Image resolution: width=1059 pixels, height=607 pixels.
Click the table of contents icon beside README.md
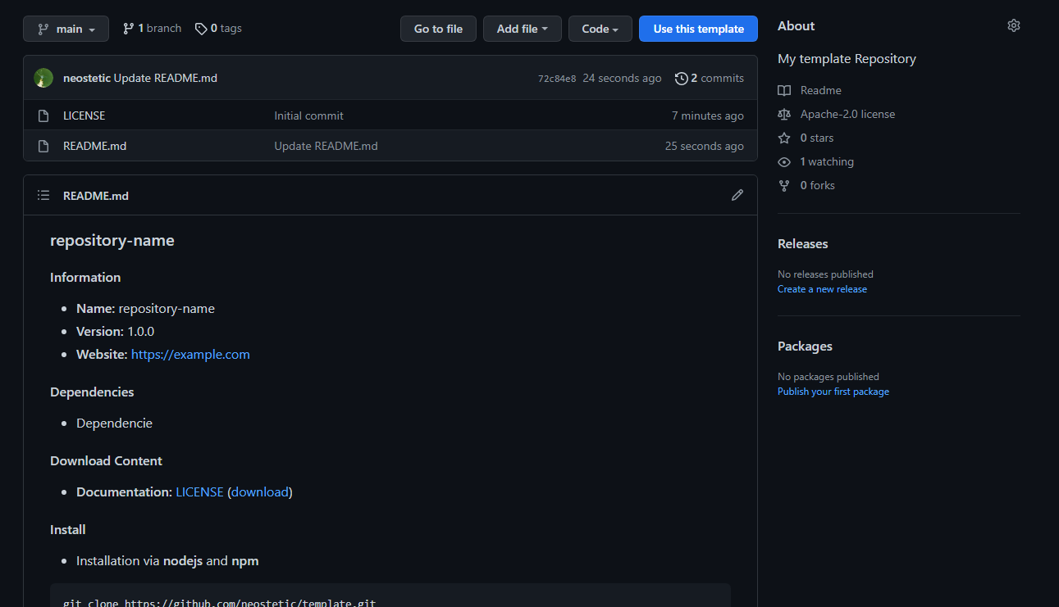tap(43, 195)
